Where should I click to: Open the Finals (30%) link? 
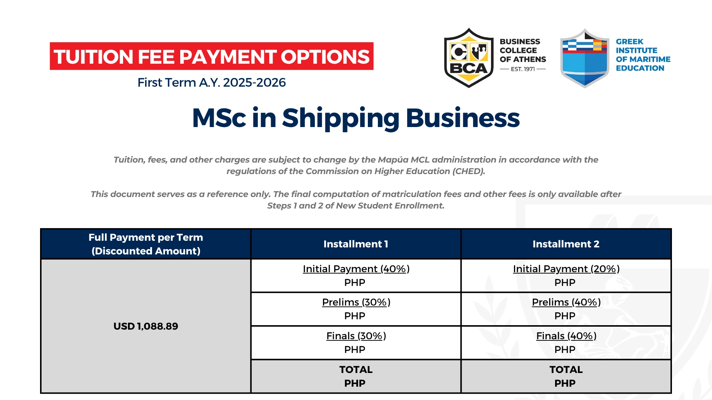tap(356, 336)
